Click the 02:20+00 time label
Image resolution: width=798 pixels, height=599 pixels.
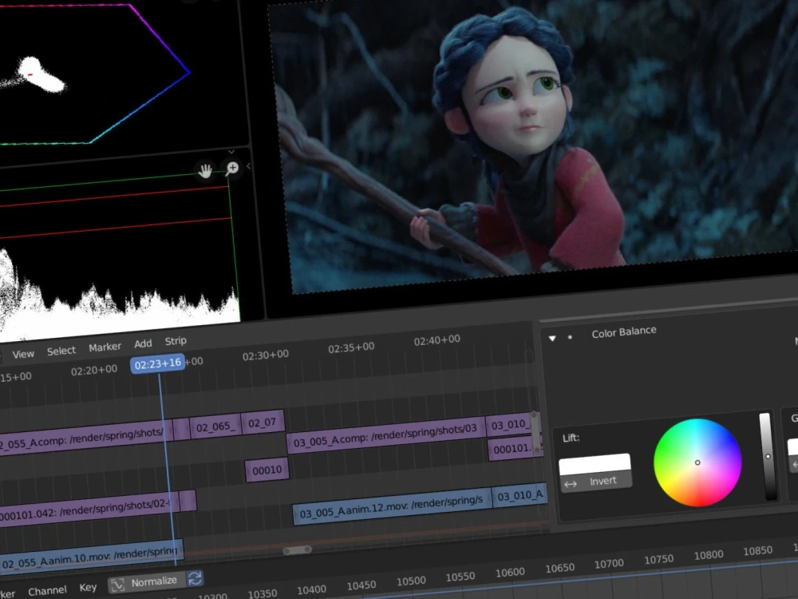click(93, 371)
